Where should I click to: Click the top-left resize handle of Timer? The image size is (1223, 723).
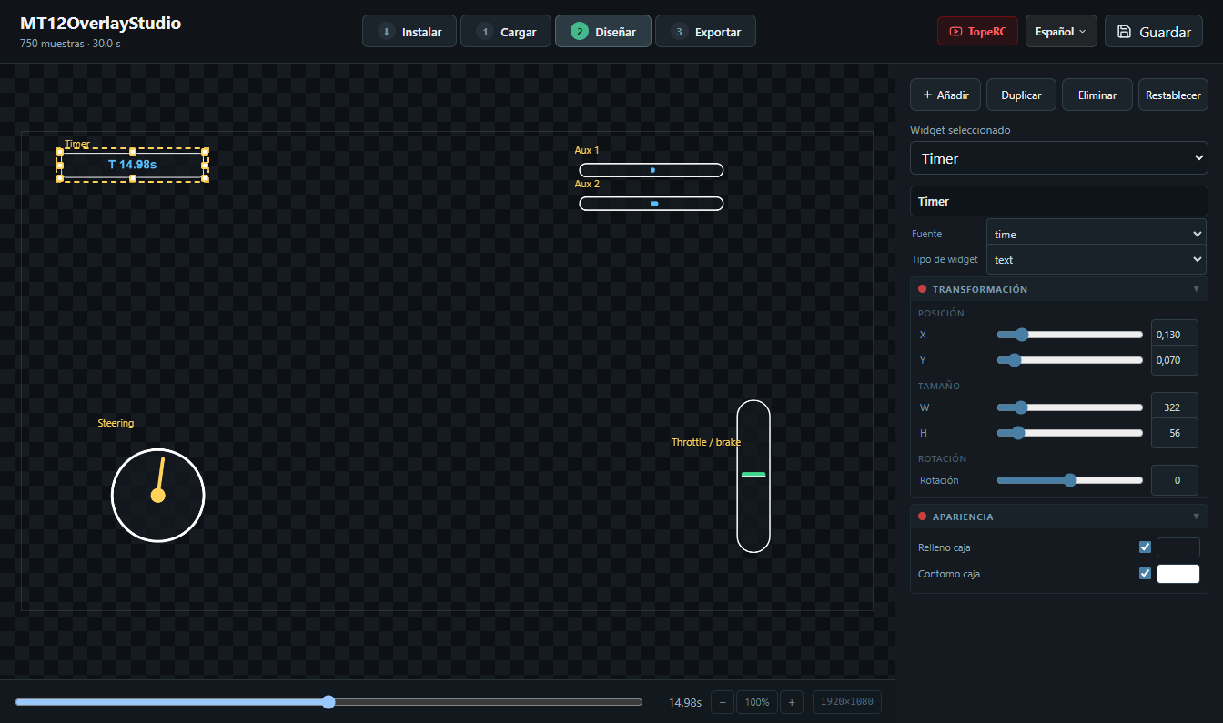coord(60,151)
